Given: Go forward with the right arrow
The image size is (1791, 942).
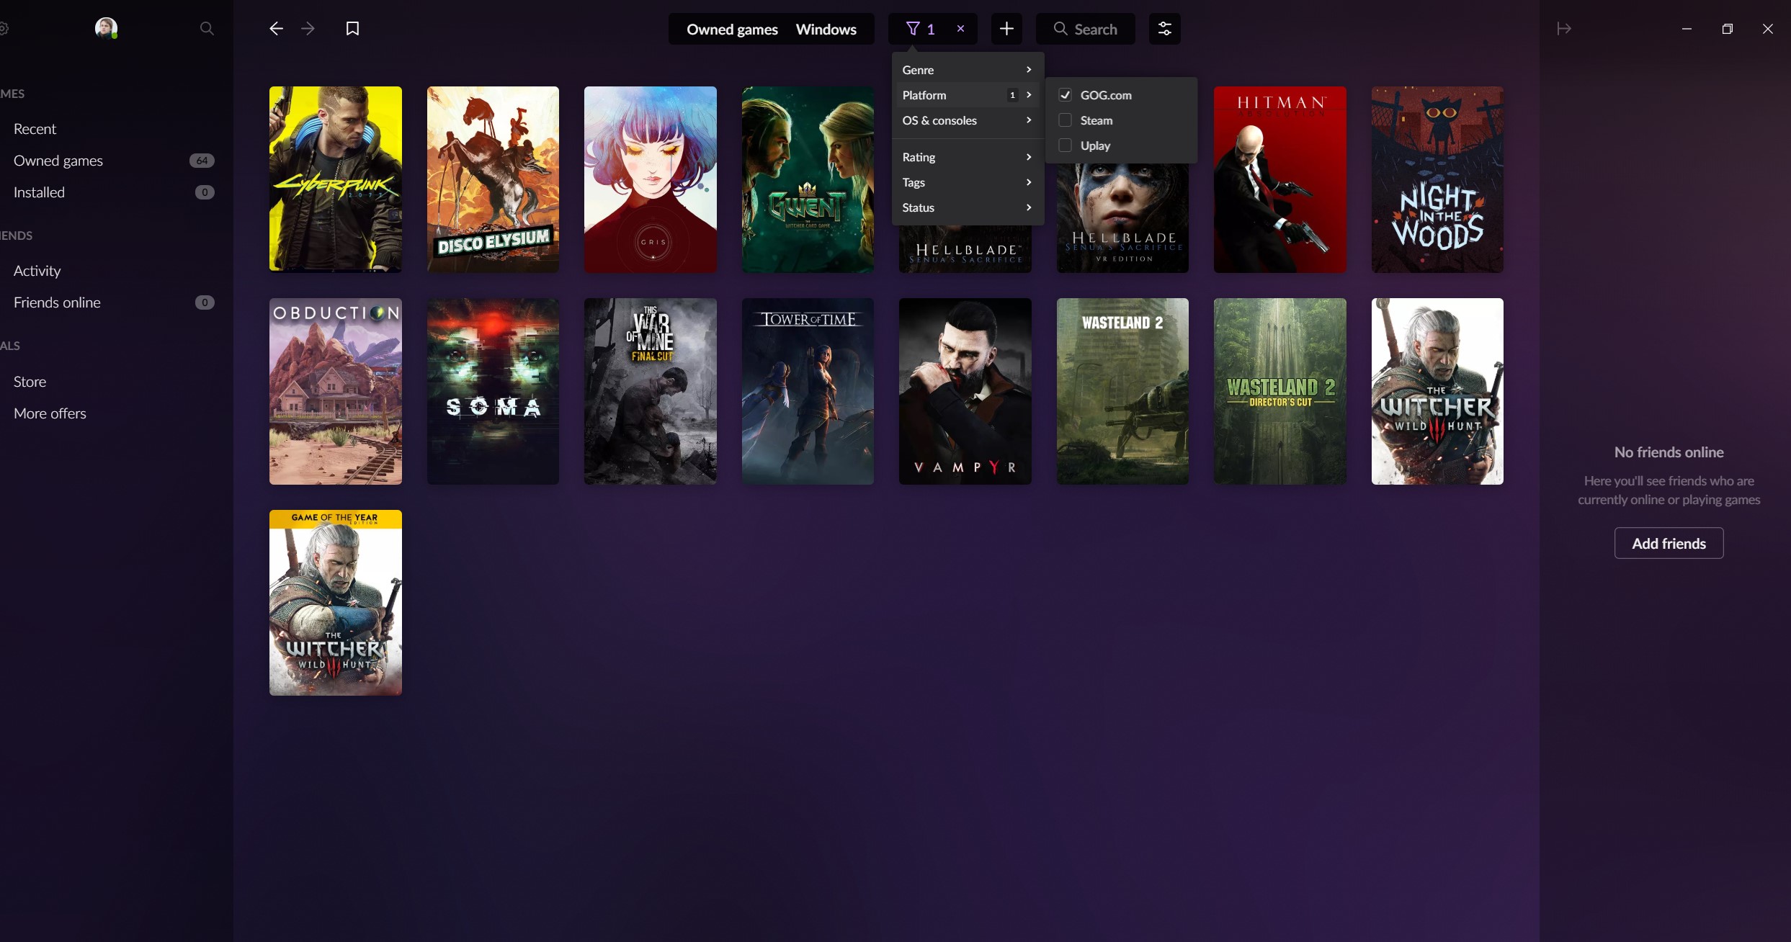Looking at the screenshot, I should 308,29.
